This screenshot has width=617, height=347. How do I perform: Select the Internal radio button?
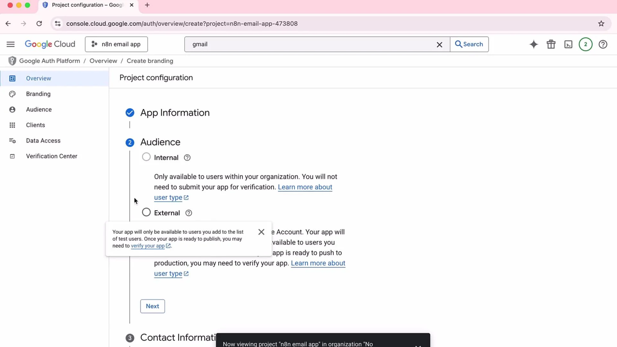coord(146,157)
